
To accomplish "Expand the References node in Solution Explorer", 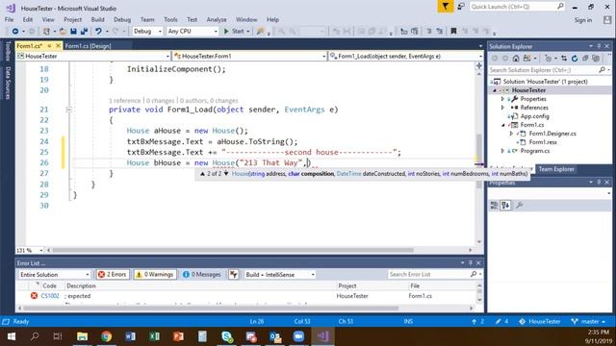I will [x=502, y=108].
